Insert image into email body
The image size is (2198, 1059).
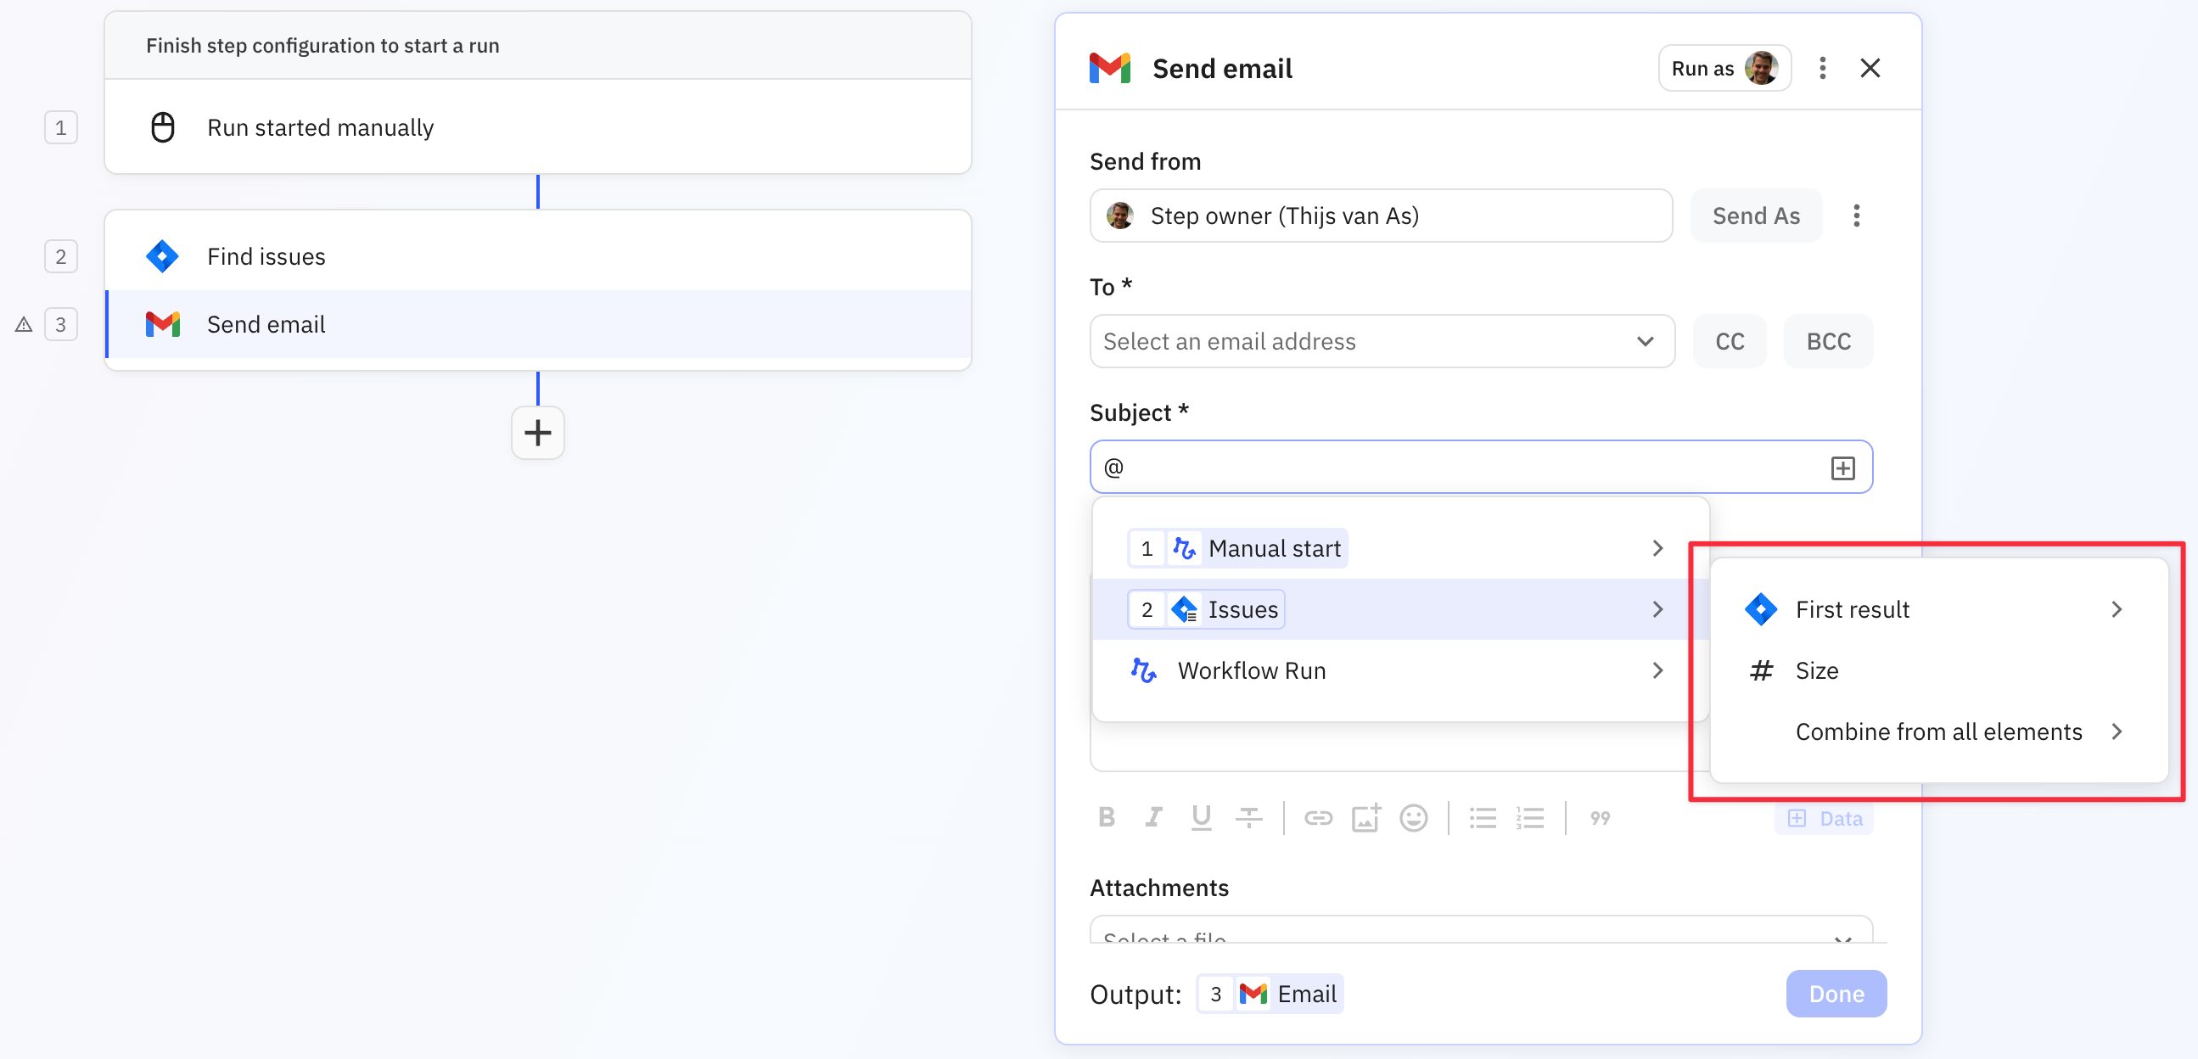(x=1365, y=817)
